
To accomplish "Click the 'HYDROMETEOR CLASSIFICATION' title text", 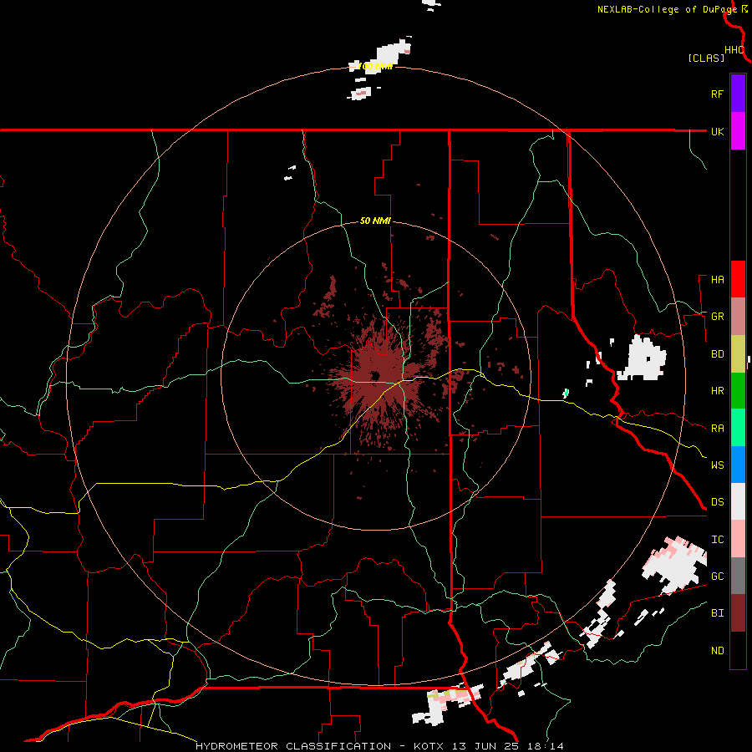I will [x=293, y=746].
